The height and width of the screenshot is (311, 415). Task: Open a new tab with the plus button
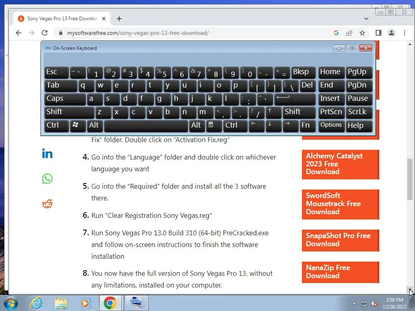(119, 19)
